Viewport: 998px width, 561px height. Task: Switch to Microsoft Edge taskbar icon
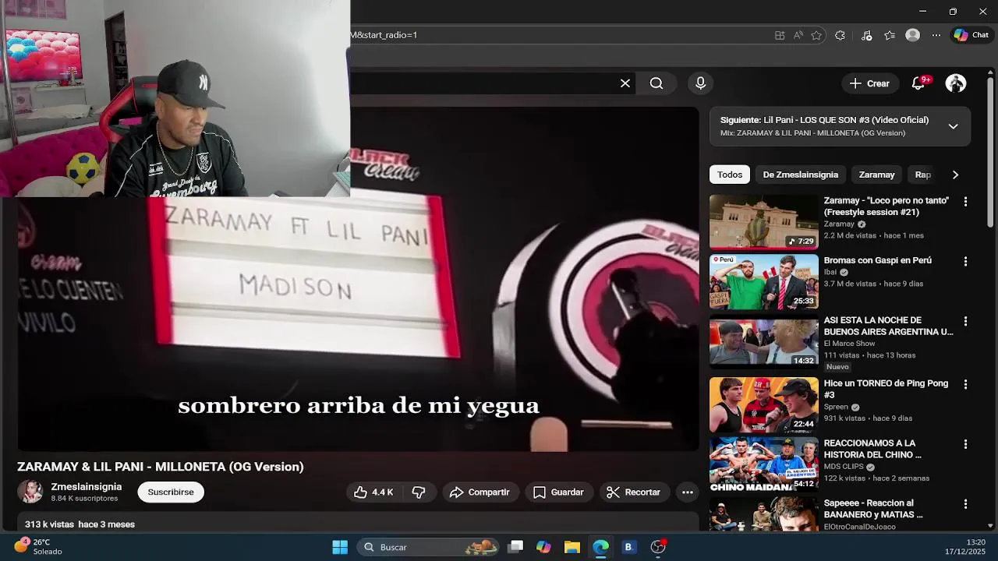tap(600, 547)
